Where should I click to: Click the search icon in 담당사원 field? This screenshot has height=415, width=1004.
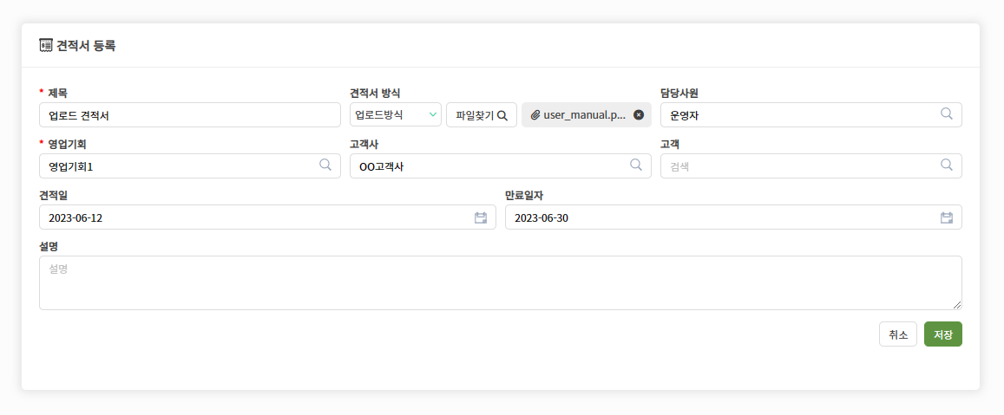946,113
